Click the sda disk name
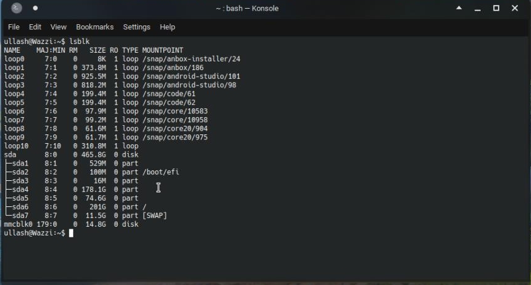Viewport: 531px width, 285px height. (x=10, y=155)
